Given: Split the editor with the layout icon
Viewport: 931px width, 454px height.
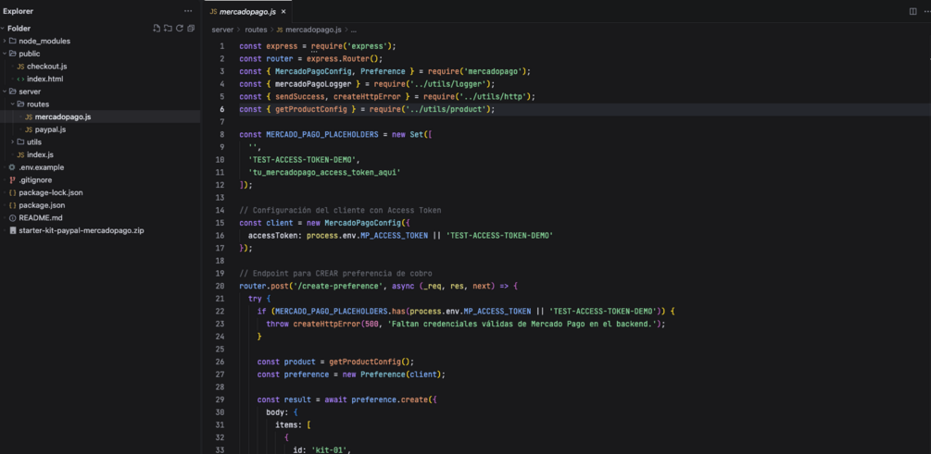Looking at the screenshot, I should [912, 11].
